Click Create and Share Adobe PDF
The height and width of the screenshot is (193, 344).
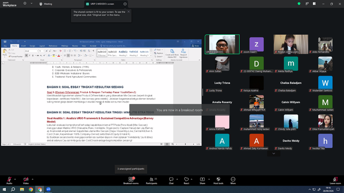pos(172,54)
